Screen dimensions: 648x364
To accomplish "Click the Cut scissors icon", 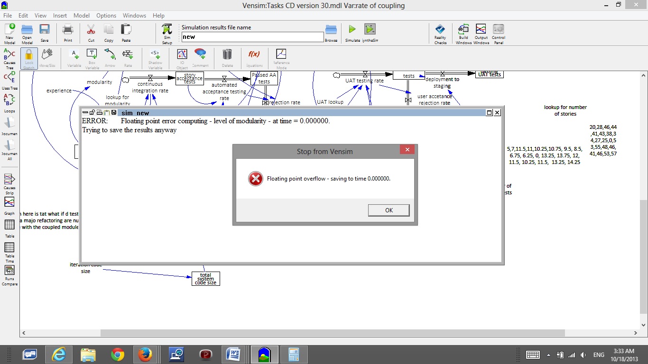I will click(91, 33).
